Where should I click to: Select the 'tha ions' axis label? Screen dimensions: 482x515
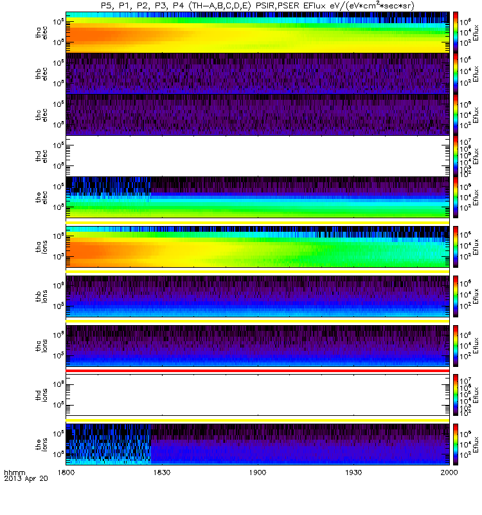click(41, 247)
